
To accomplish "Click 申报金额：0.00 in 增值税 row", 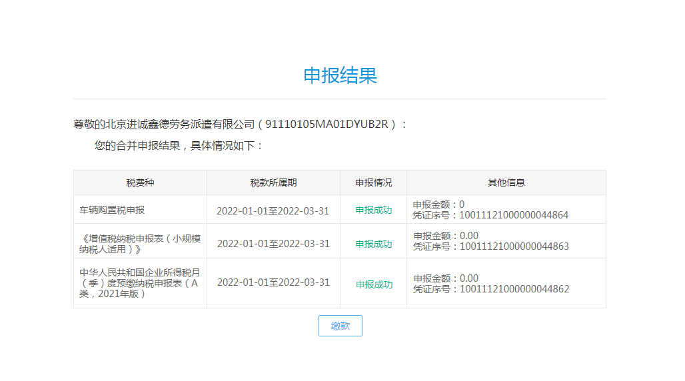I will pos(446,236).
